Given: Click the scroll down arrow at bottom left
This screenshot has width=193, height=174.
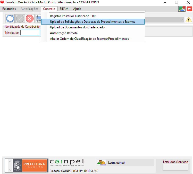Looking at the screenshot, I should [10, 170].
